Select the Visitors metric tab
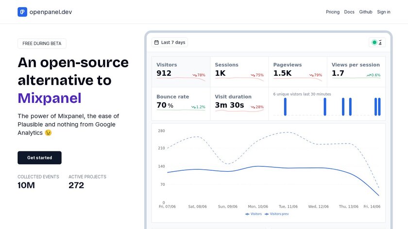 tap(181, 68)
